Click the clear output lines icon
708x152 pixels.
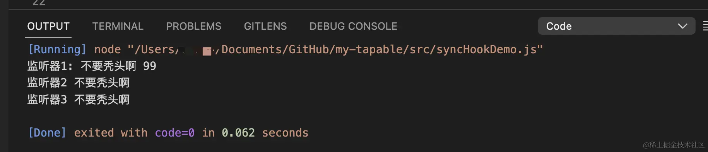[x=705, y=26]
